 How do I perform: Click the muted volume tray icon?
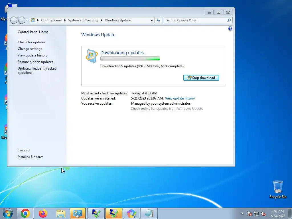tap(263, 214)
